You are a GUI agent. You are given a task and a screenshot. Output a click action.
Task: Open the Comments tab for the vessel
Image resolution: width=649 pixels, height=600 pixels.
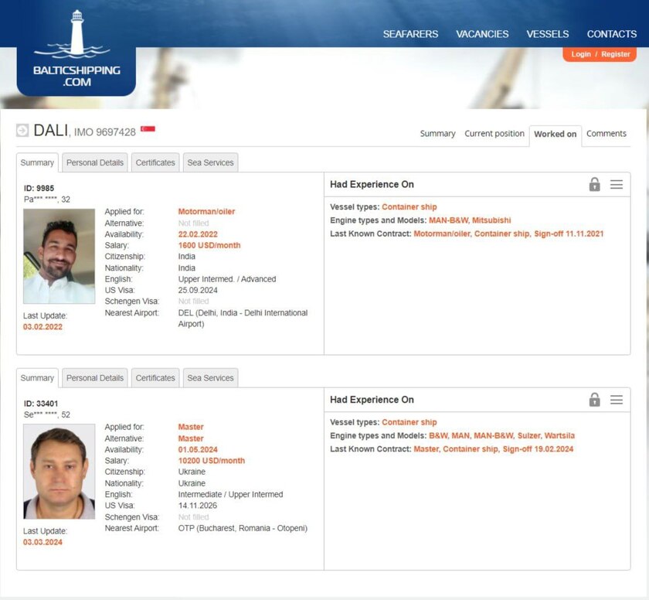(606, 134)
